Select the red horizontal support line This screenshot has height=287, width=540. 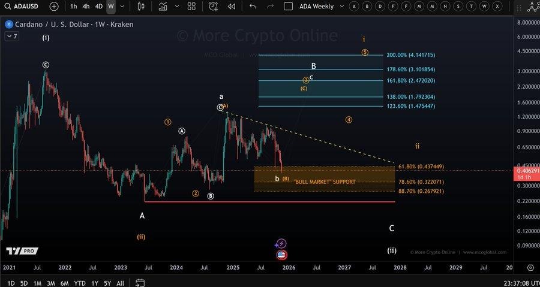click(x=269, y=202)
